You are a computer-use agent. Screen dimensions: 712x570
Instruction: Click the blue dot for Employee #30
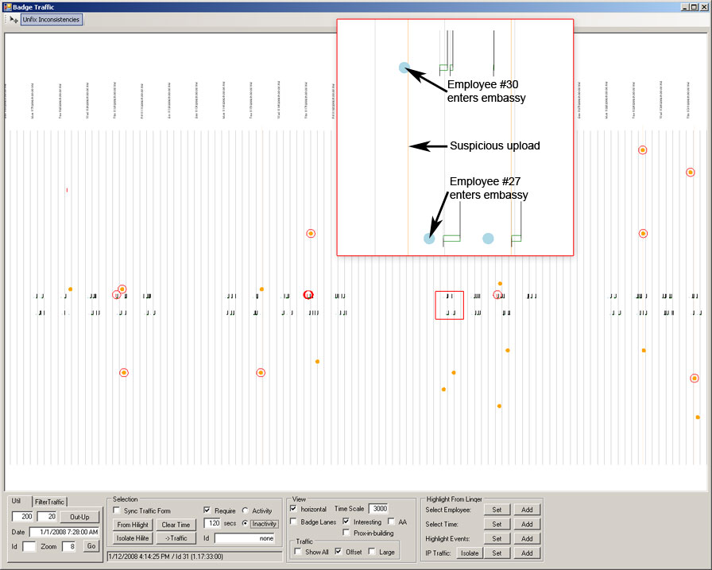click(404, 68)
